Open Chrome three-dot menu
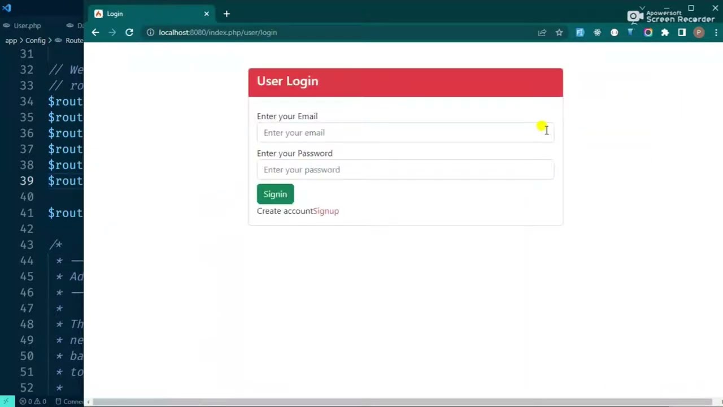Image resolution: width=723 pixels, height=407 pixels. [716, 32]
